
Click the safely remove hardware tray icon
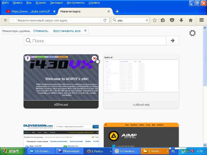coord(188,151)
